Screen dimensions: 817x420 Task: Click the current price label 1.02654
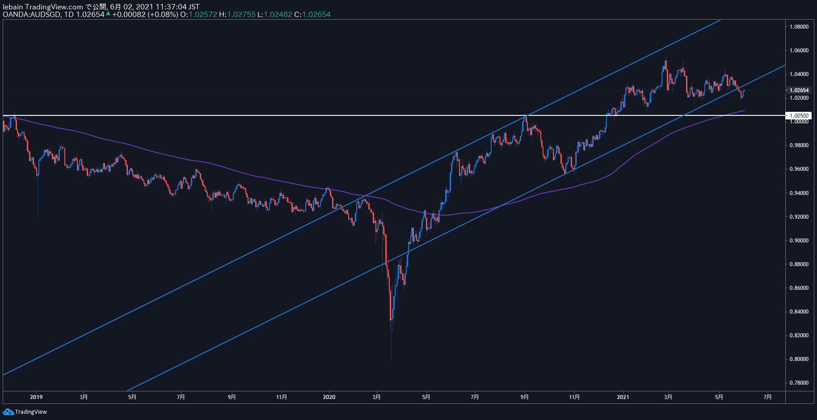799,90
